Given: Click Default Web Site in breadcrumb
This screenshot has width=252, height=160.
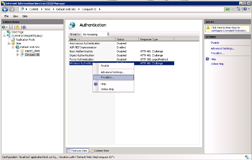Looking at the screenshot, I should [66, 9].
